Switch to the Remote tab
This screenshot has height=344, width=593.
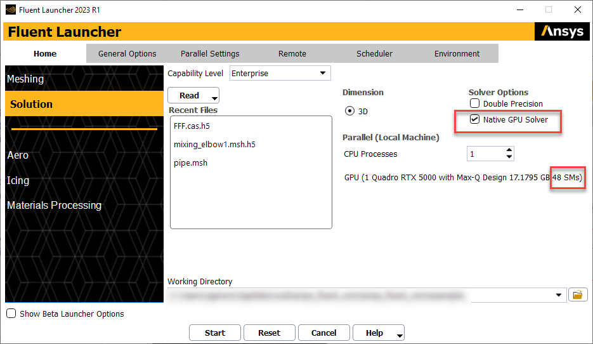[x=292, y=54]
